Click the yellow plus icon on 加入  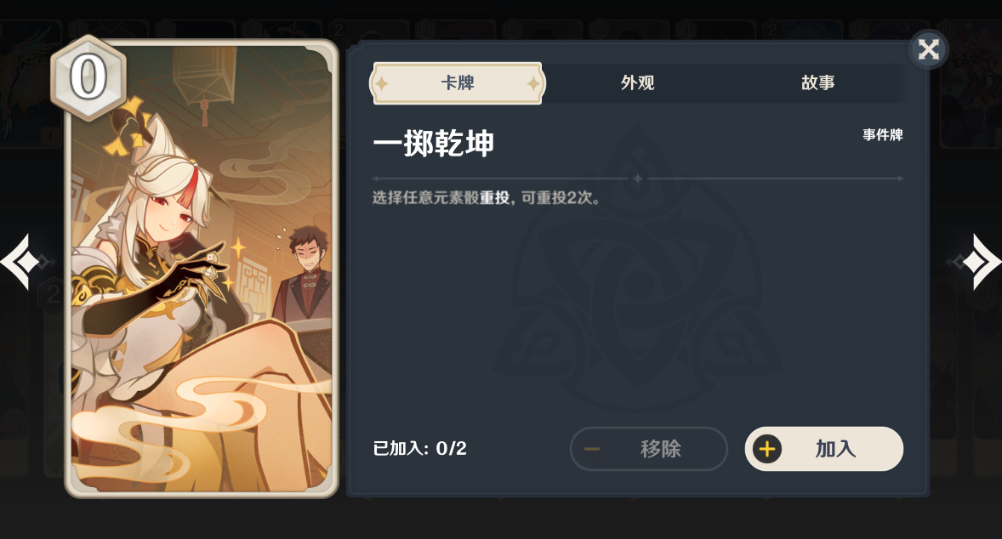pos(767,449)
